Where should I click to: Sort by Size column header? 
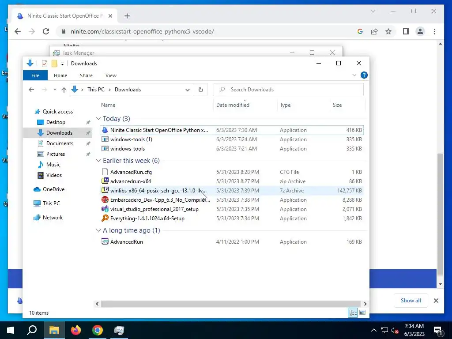(x=347, y=105)
